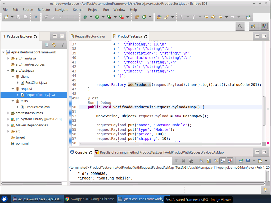Open the Run button dropdown arrow
Image resolution: width=271 pixels, height=203 pixels.
click(103, 17)
